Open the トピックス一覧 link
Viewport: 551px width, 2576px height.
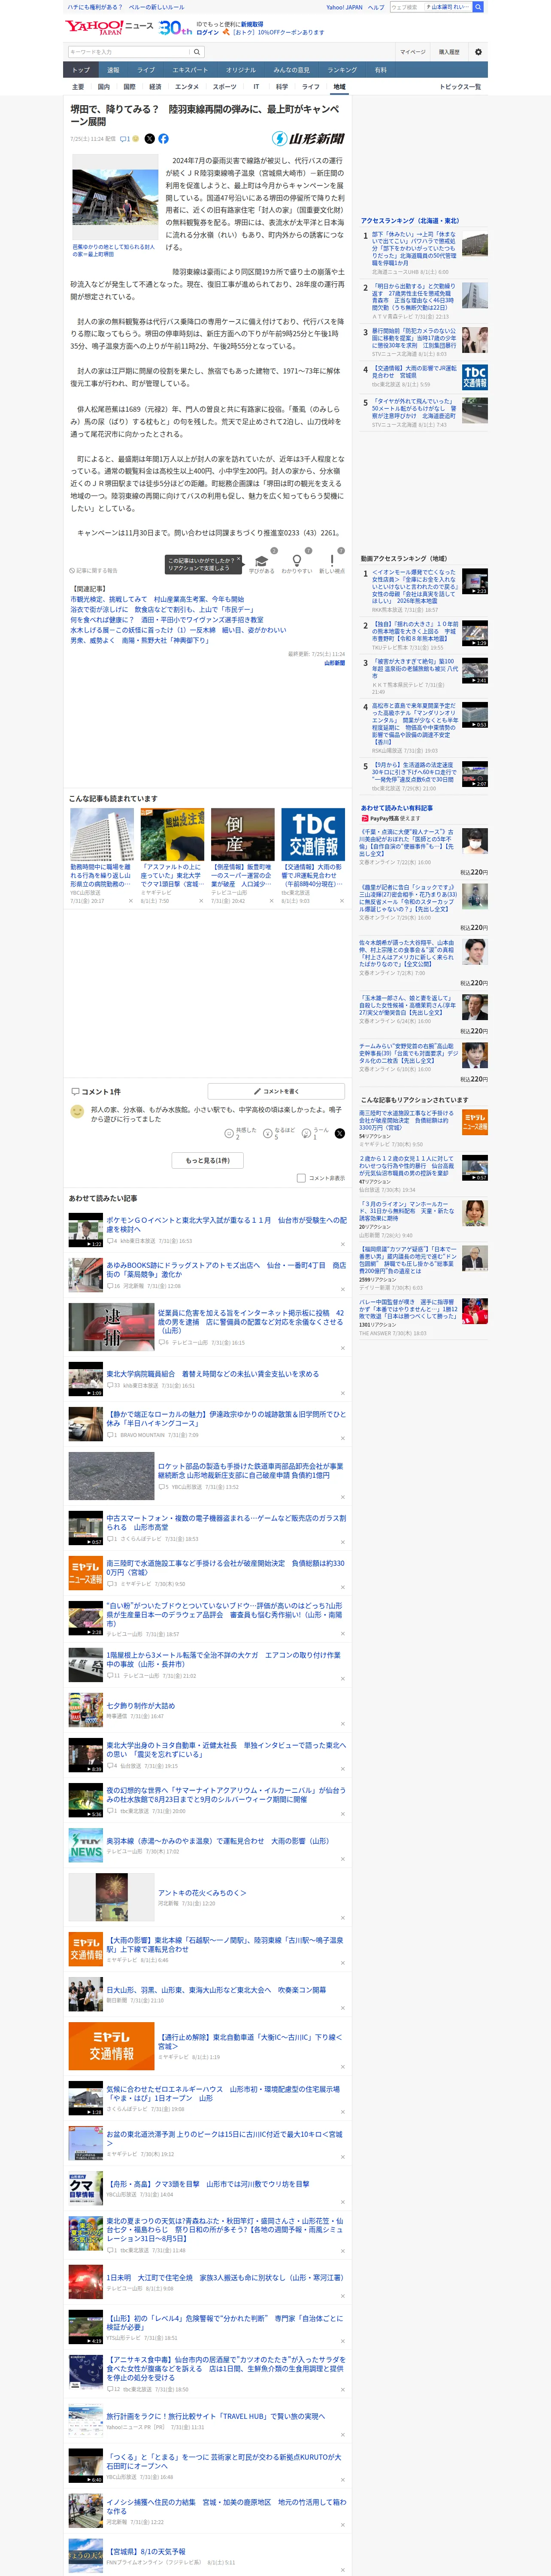[x=460, y=87]
